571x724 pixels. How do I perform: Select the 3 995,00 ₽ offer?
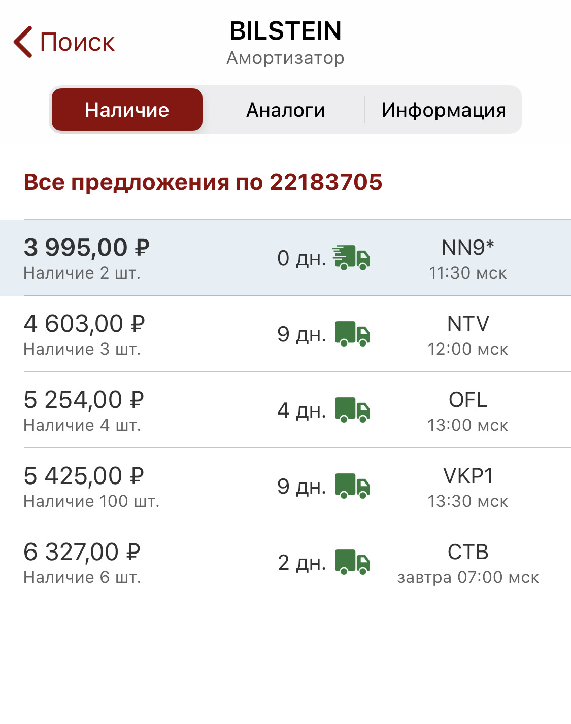point(87,248)
